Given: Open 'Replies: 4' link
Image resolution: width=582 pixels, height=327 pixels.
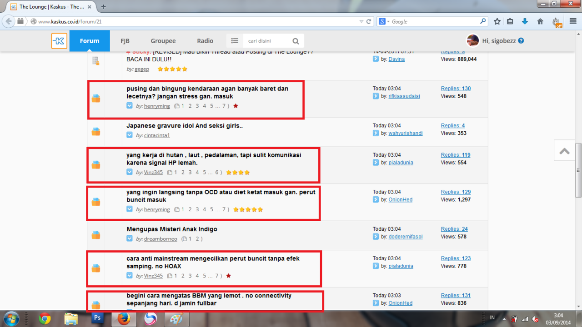Looking at the screenshot, I should (x=453, y=125).
